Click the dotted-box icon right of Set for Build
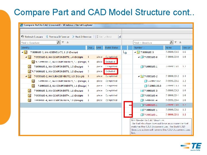The image size is (207, 155). [x=119, y=37]
